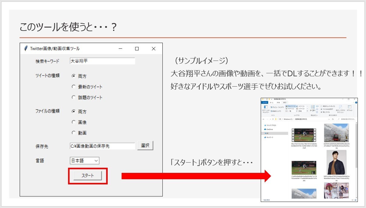Open グループ化 dropdown beside 並べ替え
The height and width of the screenshot is (208, 366).
coord(317,106)
